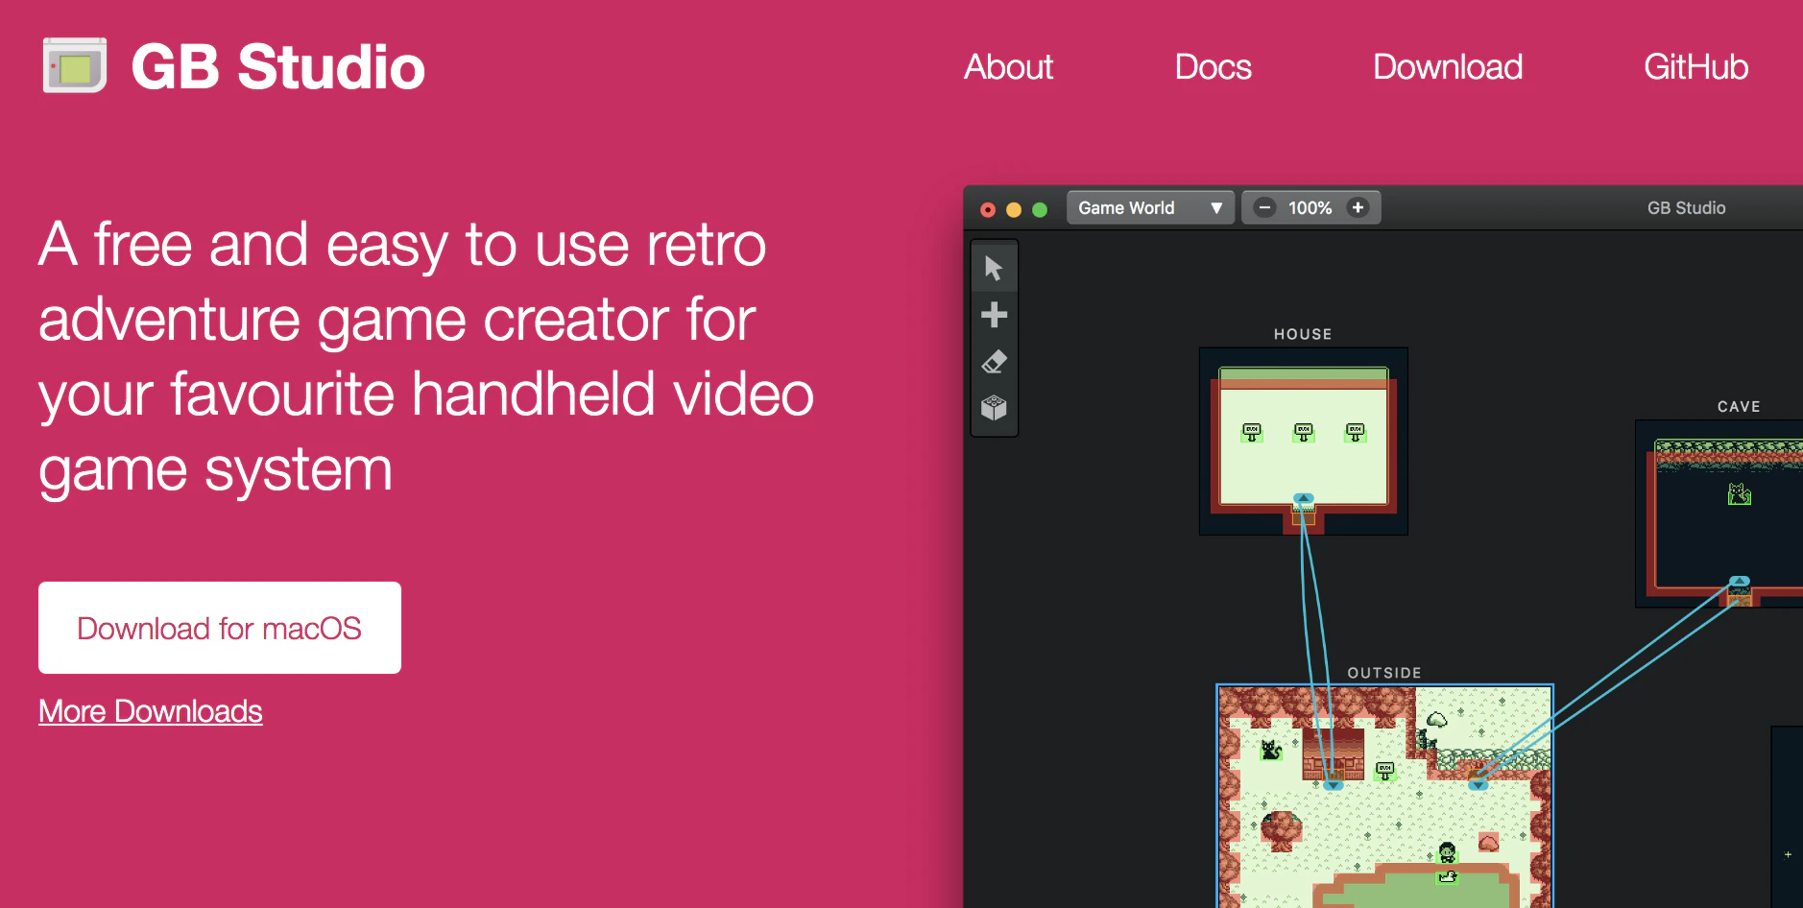Visit the GitHub nav link
The width and height of the screenshot is (1803, 908).
click(1695, 67)
